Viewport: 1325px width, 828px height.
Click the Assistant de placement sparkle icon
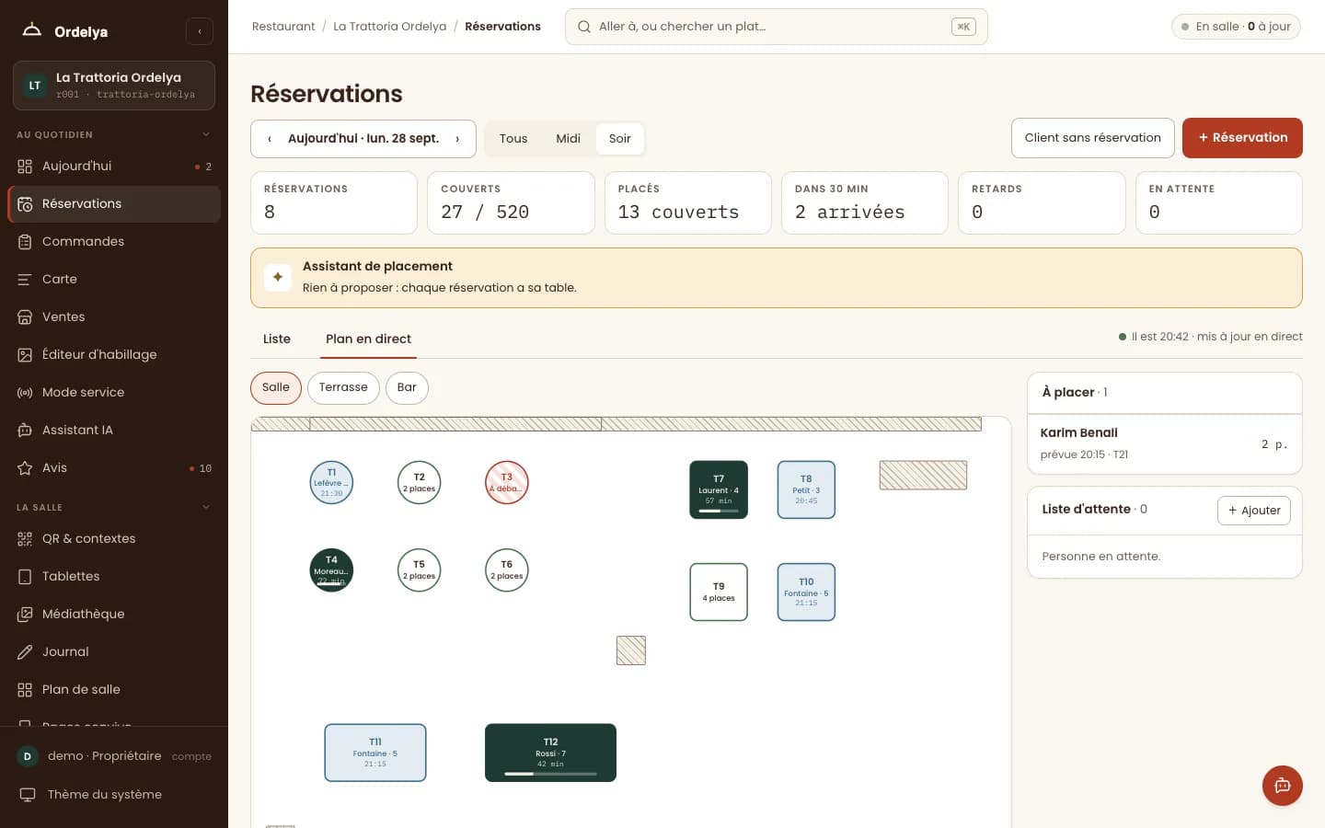point(278,277)
